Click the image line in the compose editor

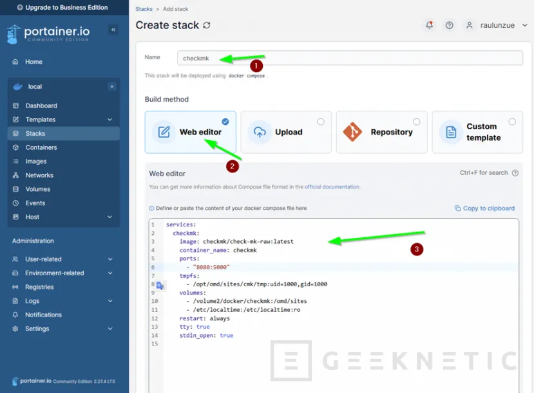click(x=236, y=242)
